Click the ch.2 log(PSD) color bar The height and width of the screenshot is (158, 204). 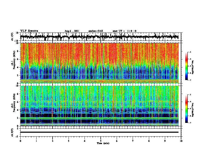pos(186,109)
